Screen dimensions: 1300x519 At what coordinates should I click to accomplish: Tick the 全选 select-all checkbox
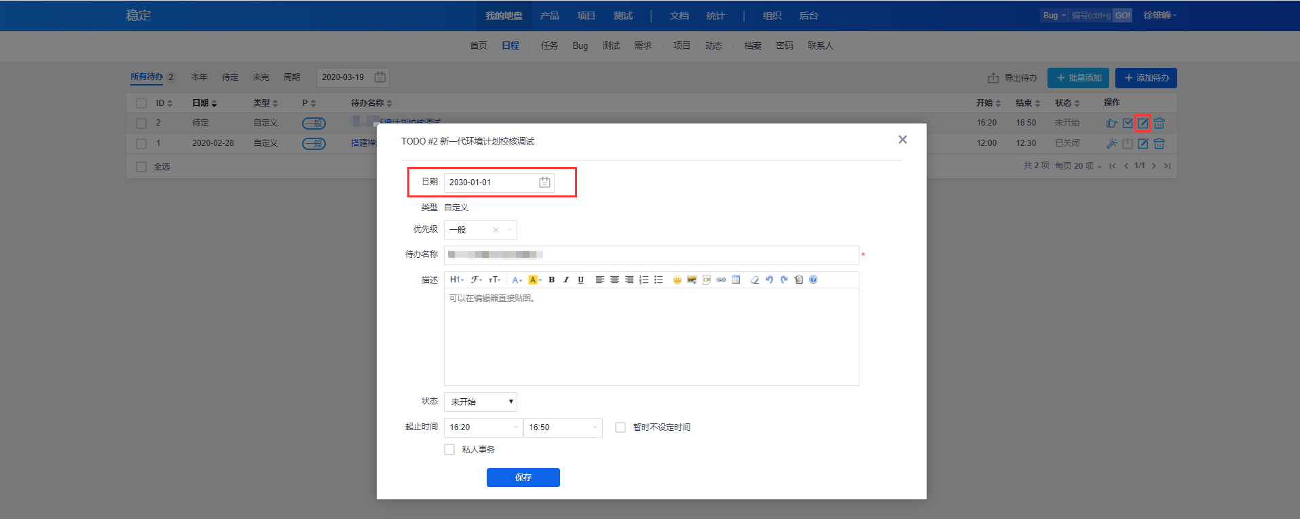pos(141,167)
